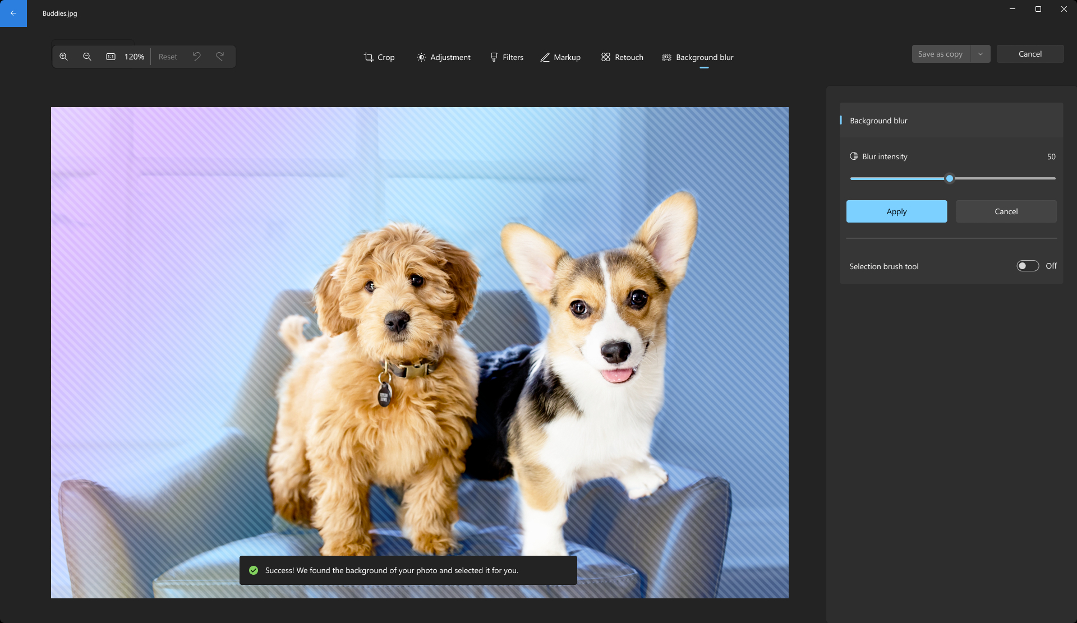Image resolution: width=1077 pixels, height=623 pixels.
Task: Click the Apply button
Action: (x=897, y=211)
